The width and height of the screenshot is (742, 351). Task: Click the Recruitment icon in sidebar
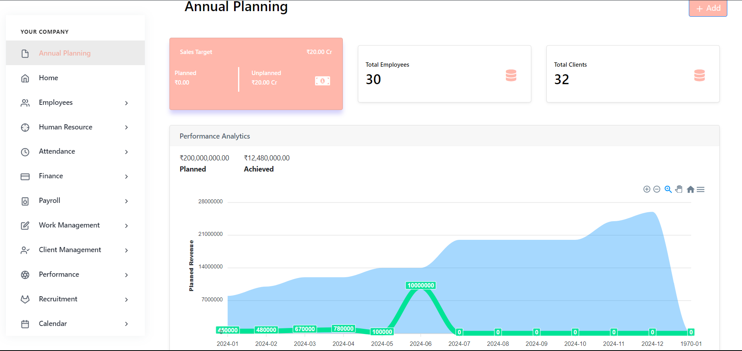[25, 299]
